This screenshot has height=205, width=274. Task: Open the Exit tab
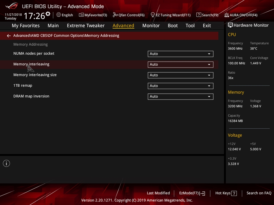[x=207, y=26]
